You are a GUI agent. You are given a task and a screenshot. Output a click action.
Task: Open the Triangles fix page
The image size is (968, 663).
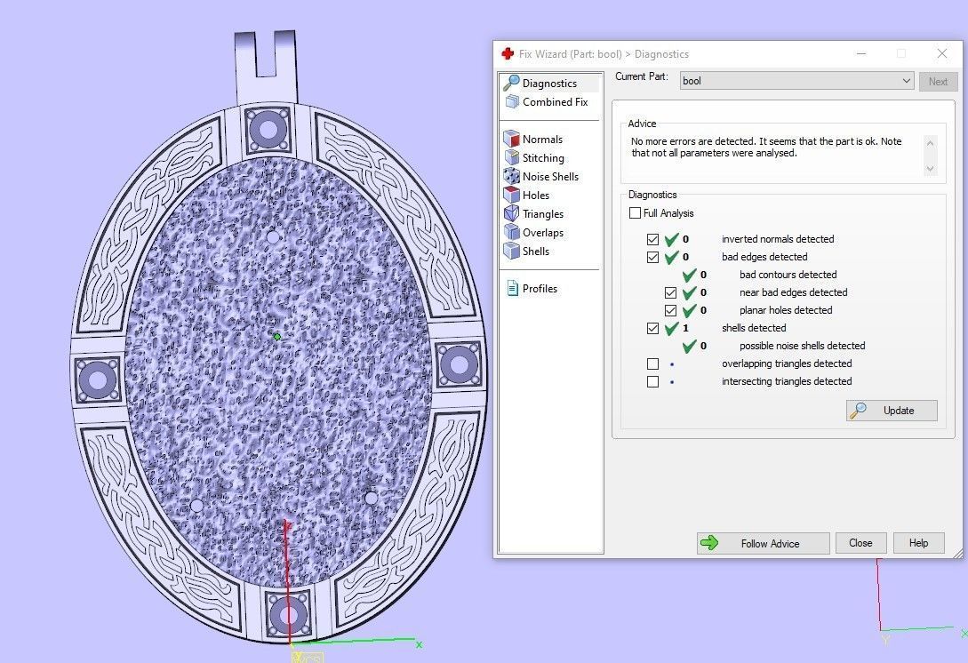pos(542,214)
